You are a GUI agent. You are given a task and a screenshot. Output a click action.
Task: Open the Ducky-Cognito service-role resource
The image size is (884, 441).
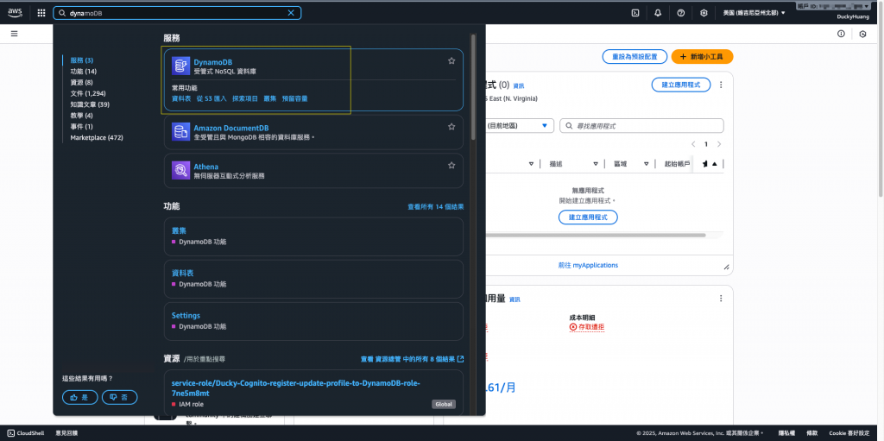(x=295, y=388)
